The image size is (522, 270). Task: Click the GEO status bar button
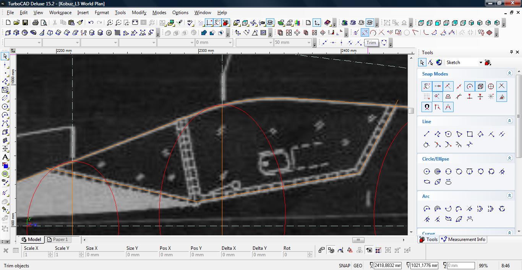[x=358, y=266]
